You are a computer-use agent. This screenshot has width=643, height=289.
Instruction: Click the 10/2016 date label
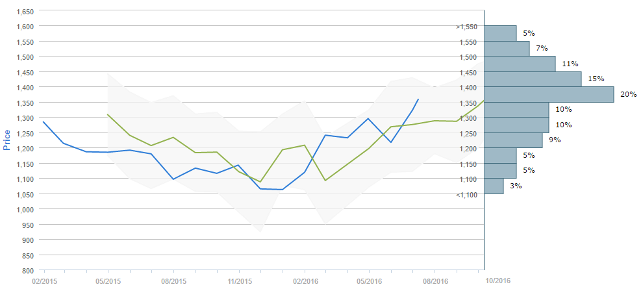pos(498,279)
